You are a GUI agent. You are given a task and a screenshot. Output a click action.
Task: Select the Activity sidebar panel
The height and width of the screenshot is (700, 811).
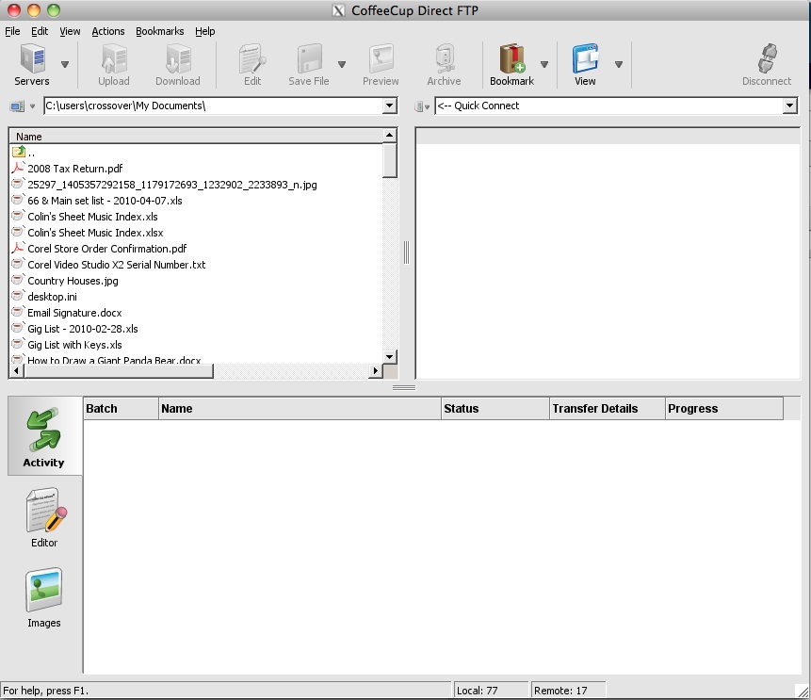point(43,436)
